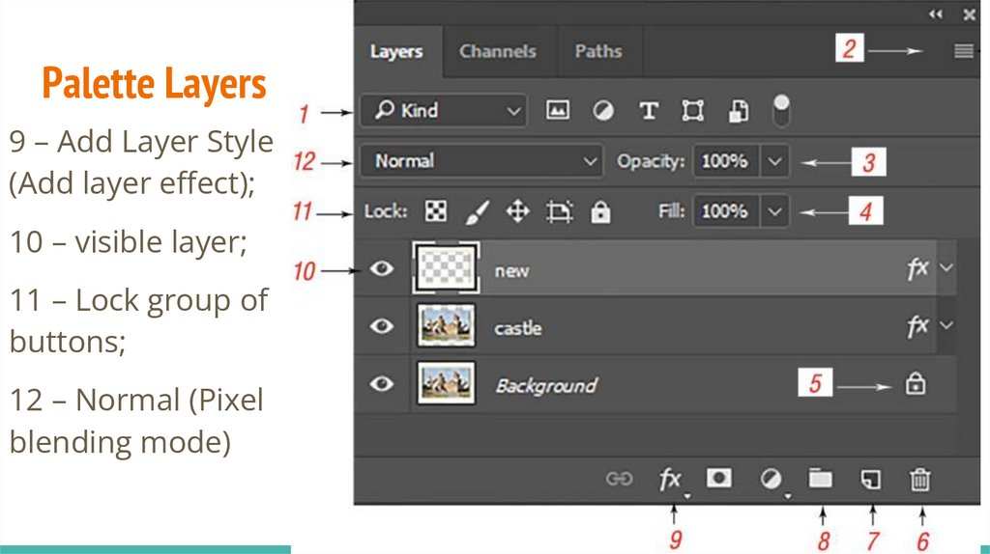990x554 pixels.
Task: Open the Add Layer Style fx menu
Action: [670, 479]
